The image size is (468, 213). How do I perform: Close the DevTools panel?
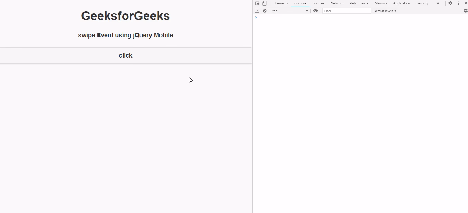pyautogui.click(x=465, y=3)
